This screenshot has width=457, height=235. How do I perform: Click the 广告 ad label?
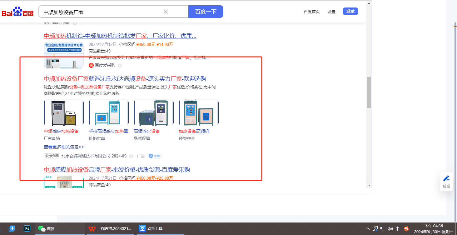pyautogui.click(x=141, y=156)
